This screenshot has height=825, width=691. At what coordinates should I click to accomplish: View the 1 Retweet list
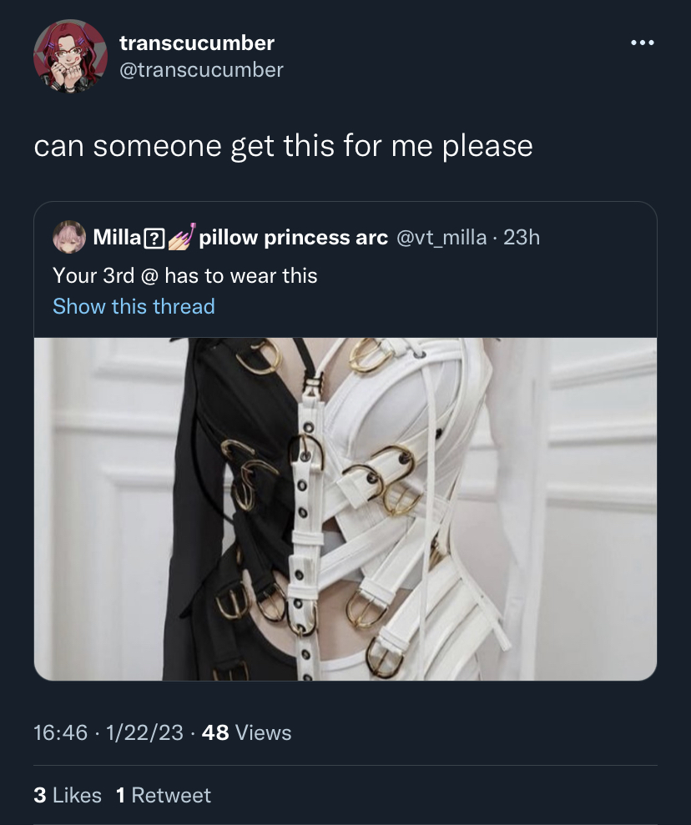pyautogui.click(x=163, y=795)
